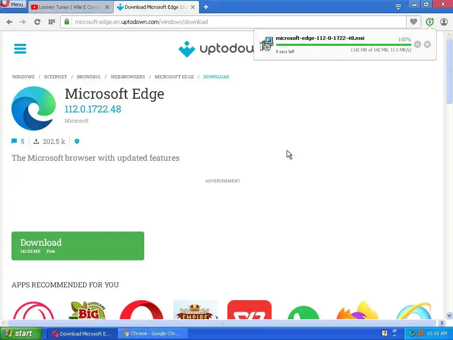Bookmark page with heart icon
The width and height of the screenshot is (453, 340).
pyautogui.click(x=414, y=22)
